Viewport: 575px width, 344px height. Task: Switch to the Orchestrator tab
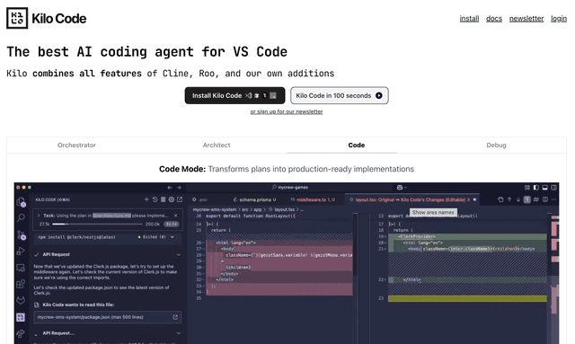click(76, 146)
